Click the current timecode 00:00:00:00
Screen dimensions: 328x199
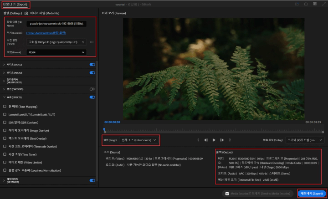112,122
